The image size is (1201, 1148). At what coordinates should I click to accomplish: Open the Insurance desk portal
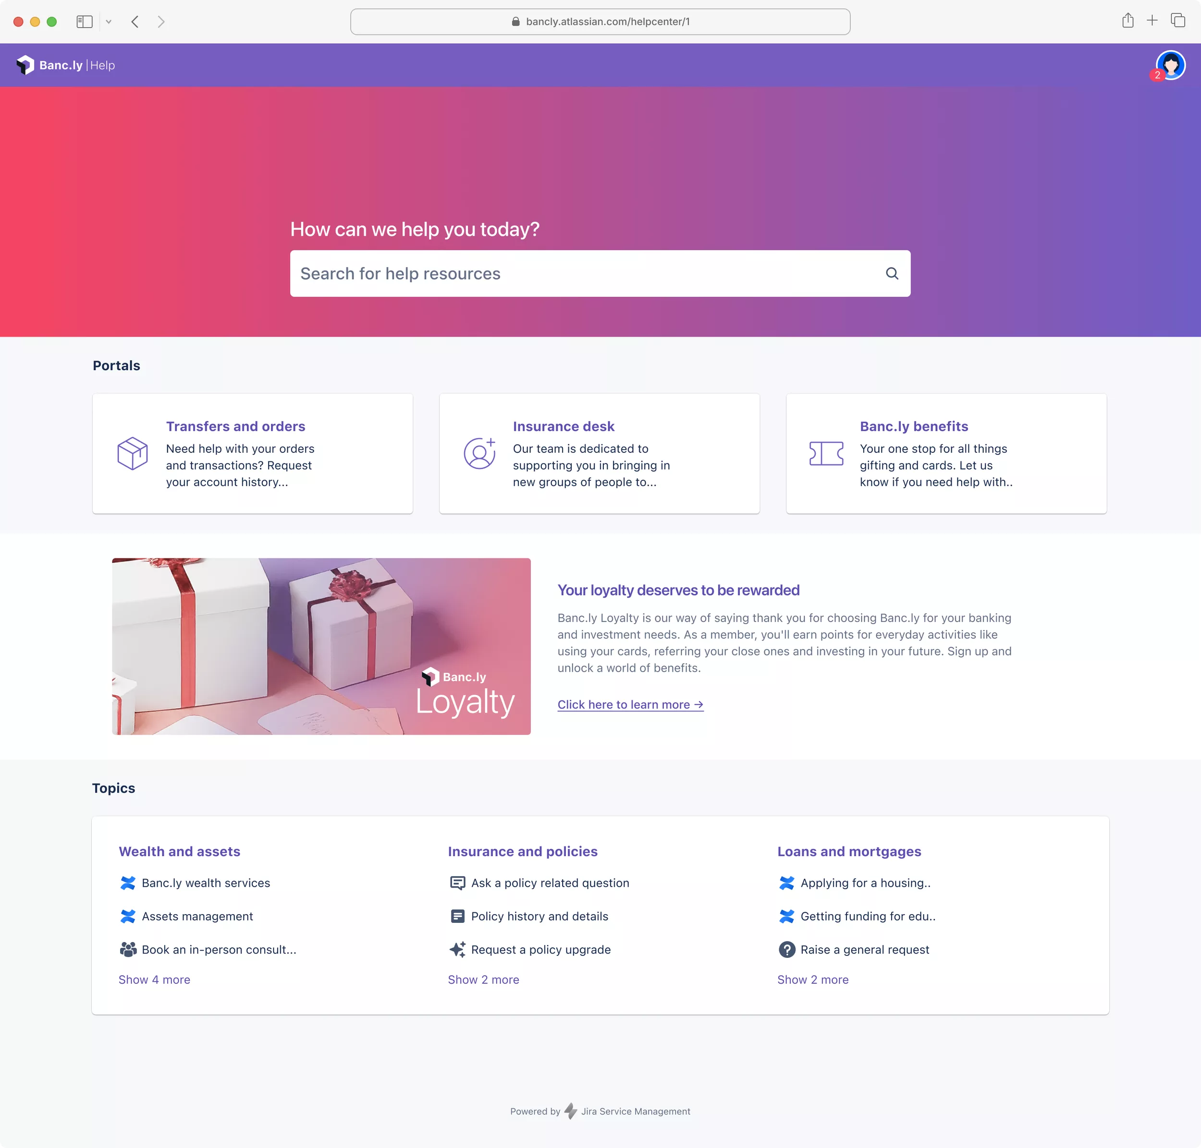click(x=599, y=453)
